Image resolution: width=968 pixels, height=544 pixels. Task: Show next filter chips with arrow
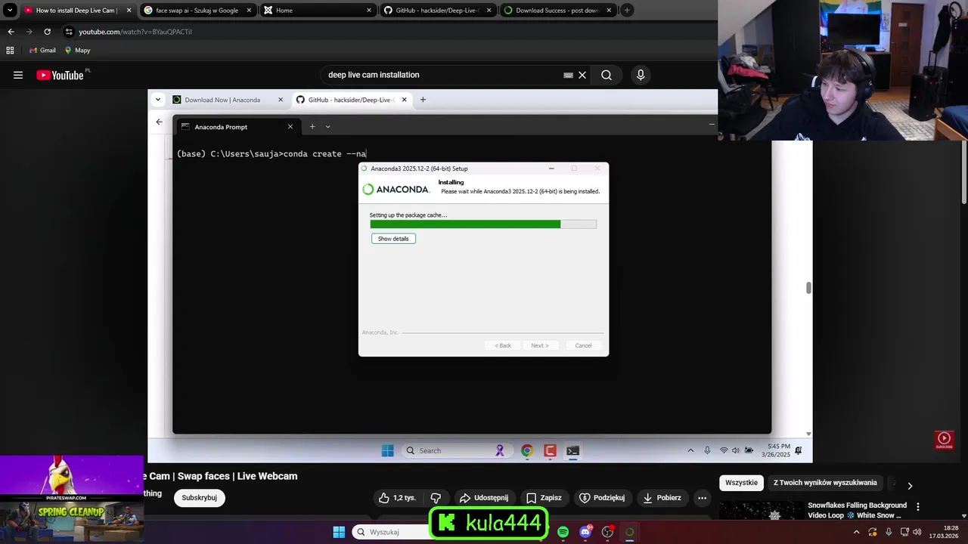click(910, 486)
